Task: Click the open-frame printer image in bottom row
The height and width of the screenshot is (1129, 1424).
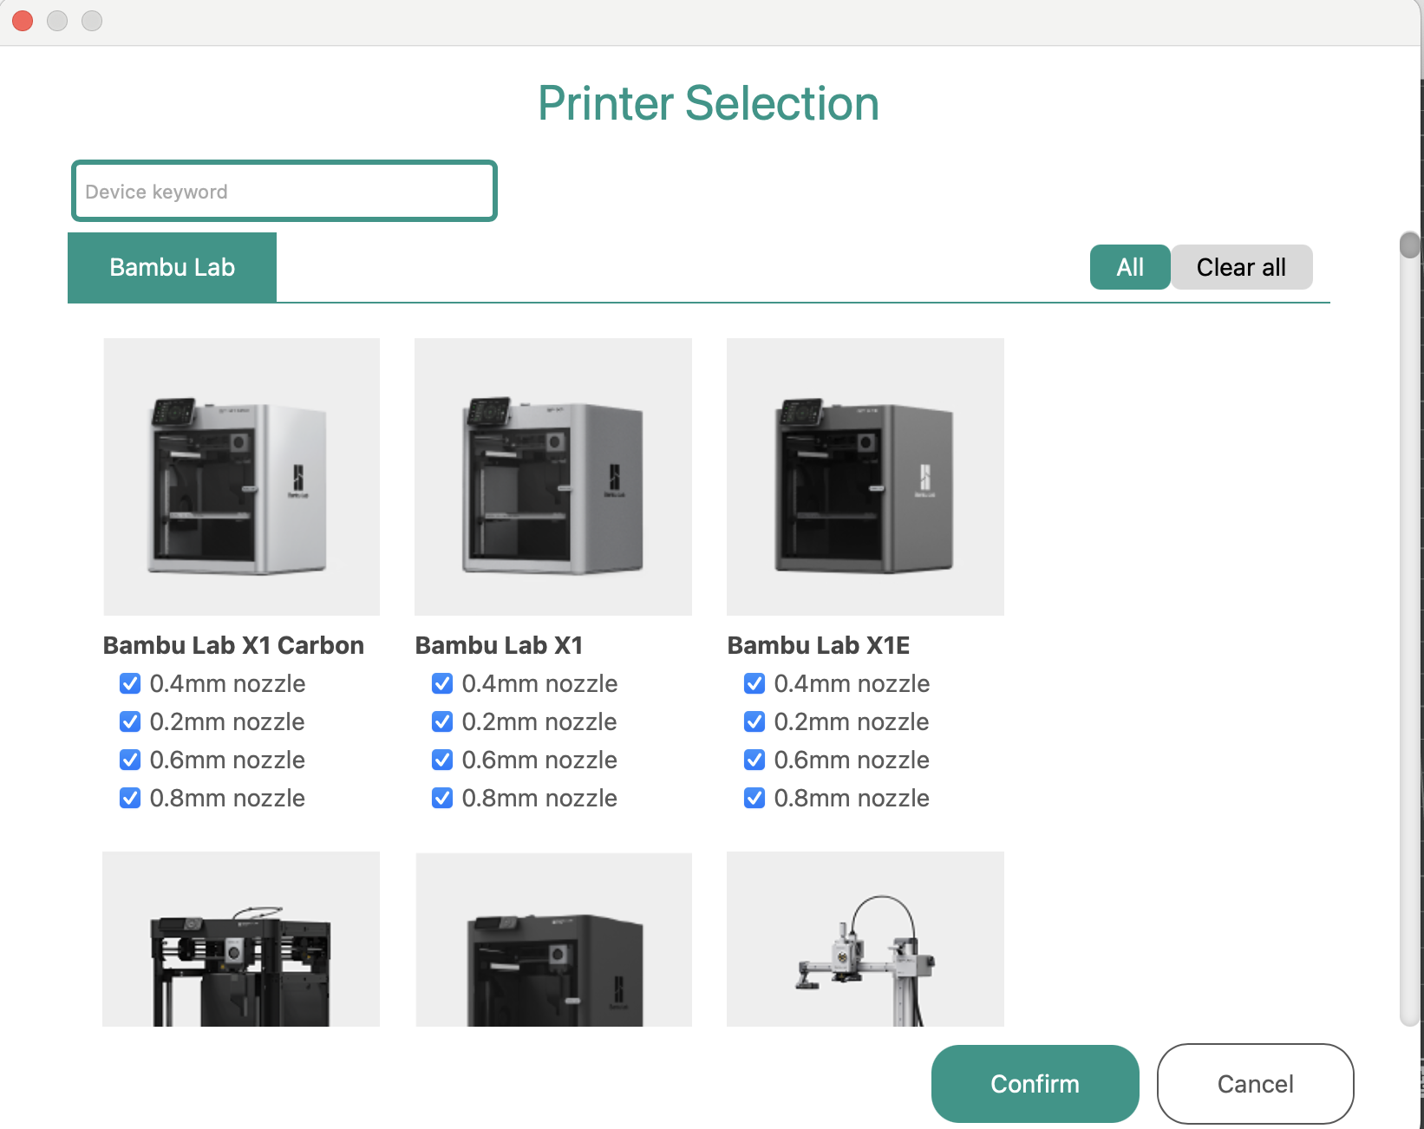Action: click(241, 939)
